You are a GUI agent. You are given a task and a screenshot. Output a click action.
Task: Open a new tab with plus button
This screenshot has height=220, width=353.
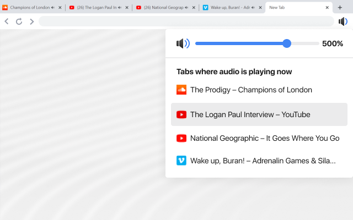[340, 7]
